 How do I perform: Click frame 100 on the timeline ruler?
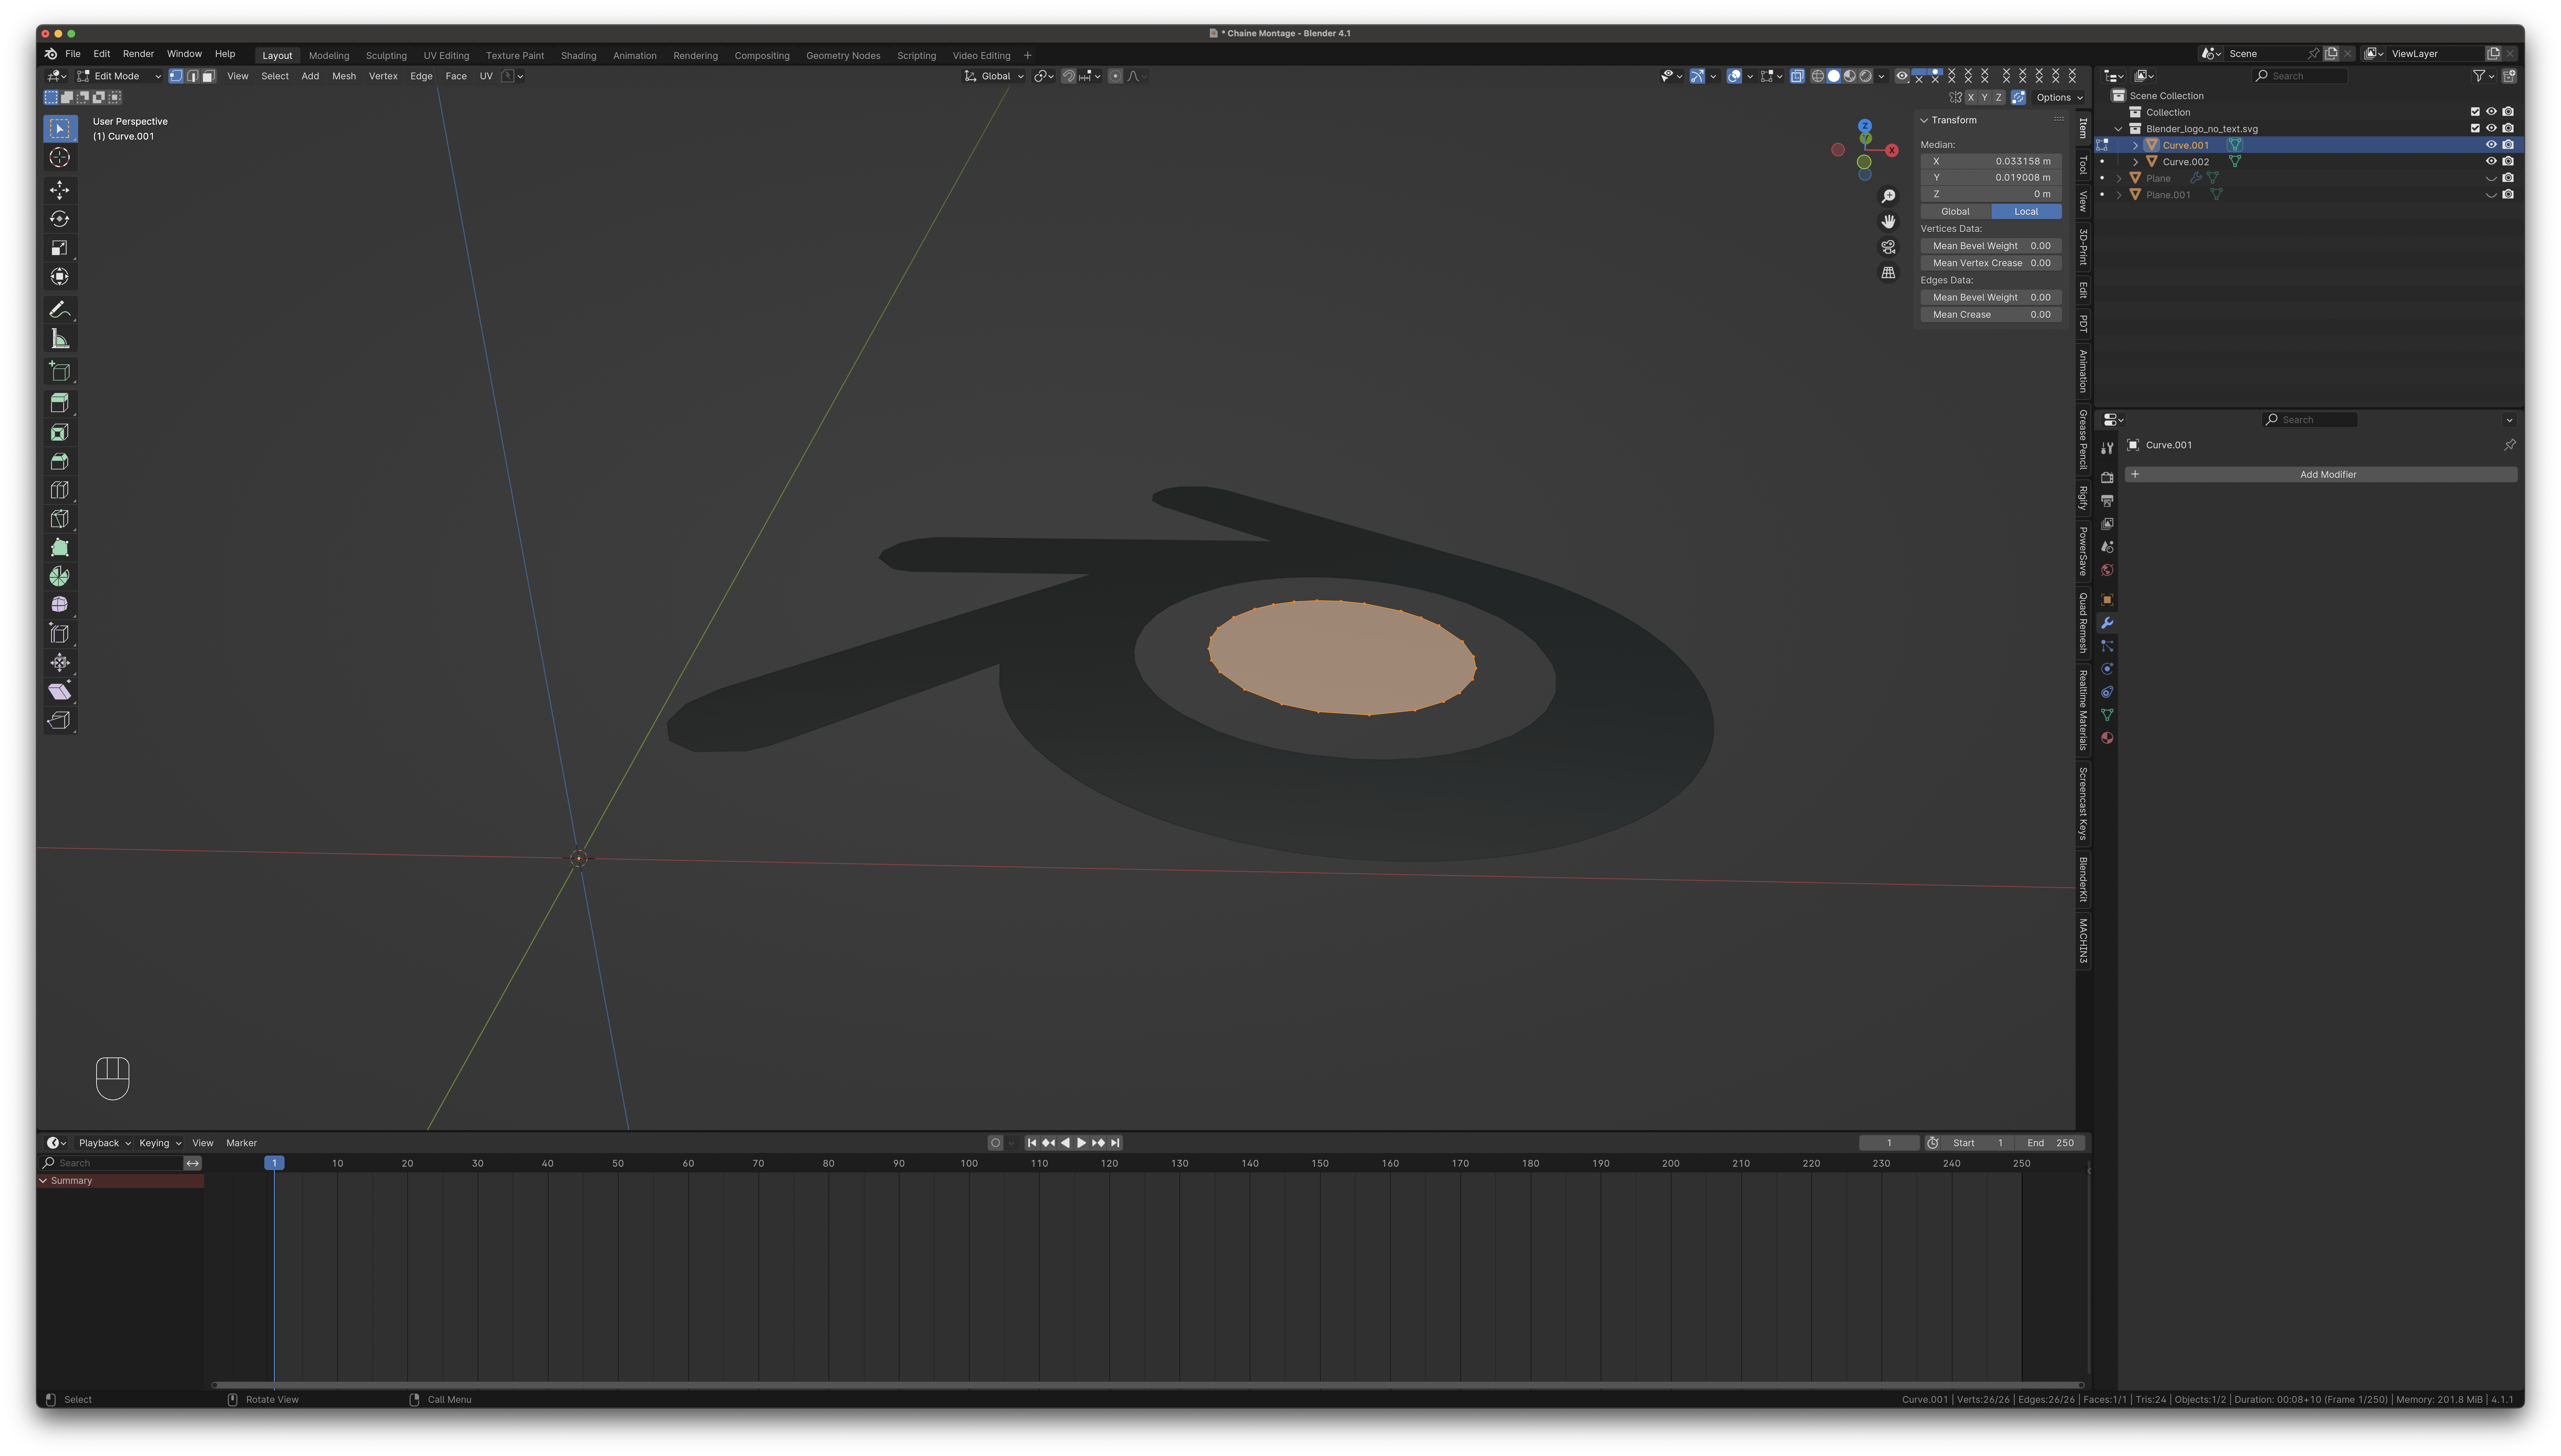point(969,1164)
